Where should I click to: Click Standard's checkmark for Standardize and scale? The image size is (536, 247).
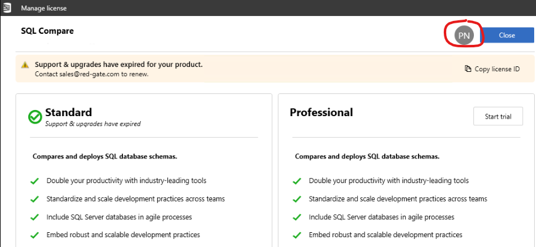click(34, 199)
